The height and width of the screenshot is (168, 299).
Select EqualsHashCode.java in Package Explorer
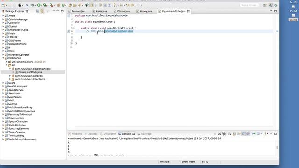pyautogui.click(x=30, y=72)
